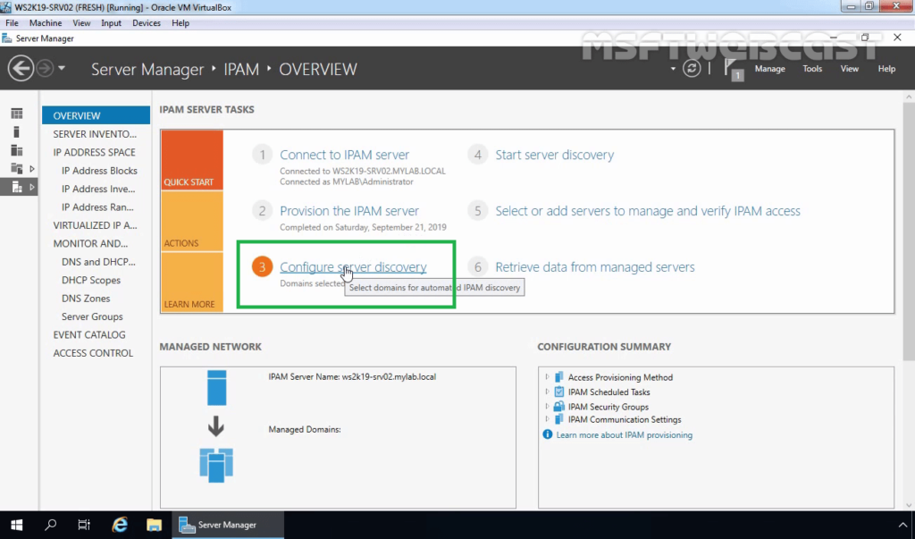The width and height of the screenshot is (915, 539).
Task: Select OVERVIEW in IPAM navigation
Action: tap(96, 115)
